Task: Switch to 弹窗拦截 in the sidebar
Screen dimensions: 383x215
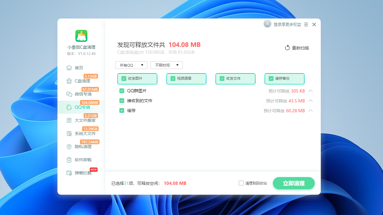Action: pyautogui.click(x=69, y=173)
